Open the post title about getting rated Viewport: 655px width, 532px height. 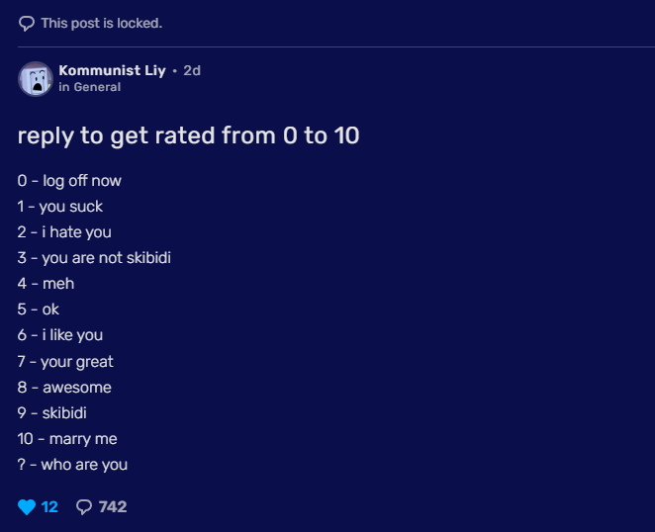188,135
